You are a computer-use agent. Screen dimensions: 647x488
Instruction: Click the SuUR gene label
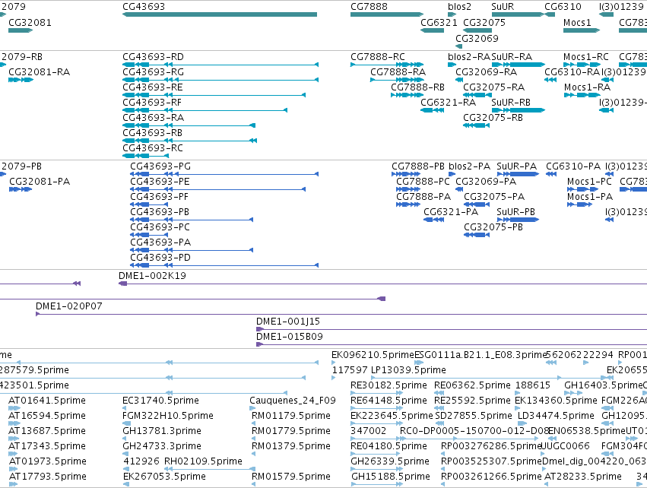503,7
